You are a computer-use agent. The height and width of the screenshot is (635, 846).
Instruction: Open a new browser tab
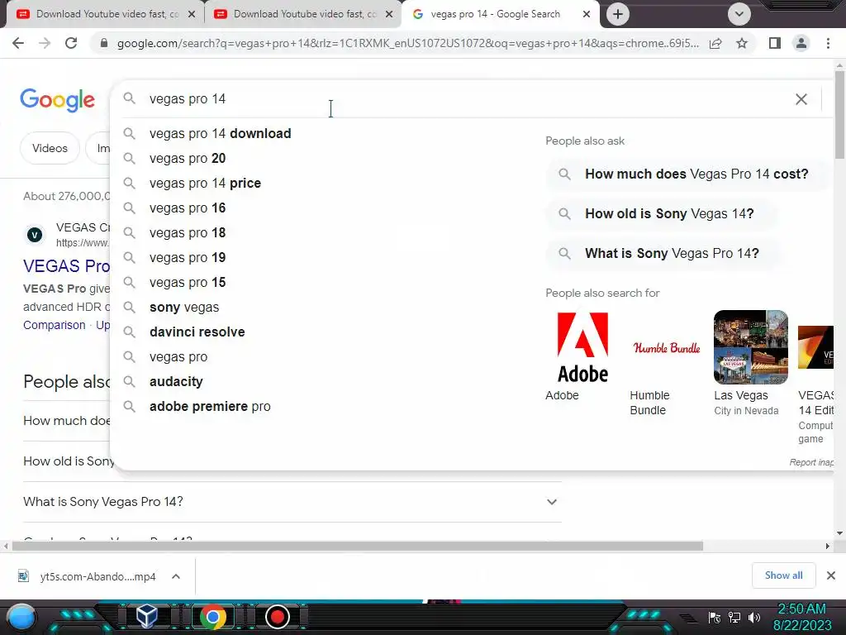click(x=618, y=14)
